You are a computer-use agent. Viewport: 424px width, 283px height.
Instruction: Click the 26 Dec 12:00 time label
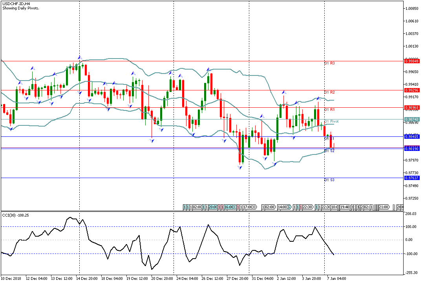click(x=212, y=279)
